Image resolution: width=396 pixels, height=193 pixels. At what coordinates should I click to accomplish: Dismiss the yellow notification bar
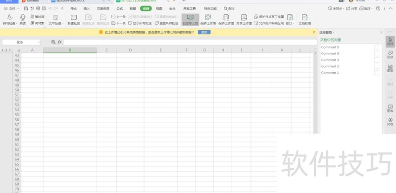(314, 32)
